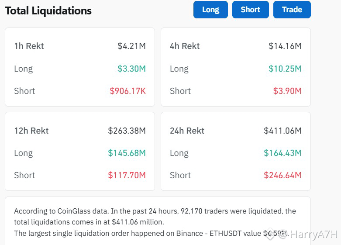Click the 4h Long value $10.25M

pyautogui.click(x=285, y=69)
